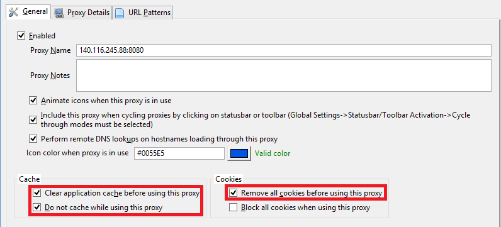Toggle Include this proxy when cycling checkbox
This screenshot has width=501, height=227.
[33, 119]
